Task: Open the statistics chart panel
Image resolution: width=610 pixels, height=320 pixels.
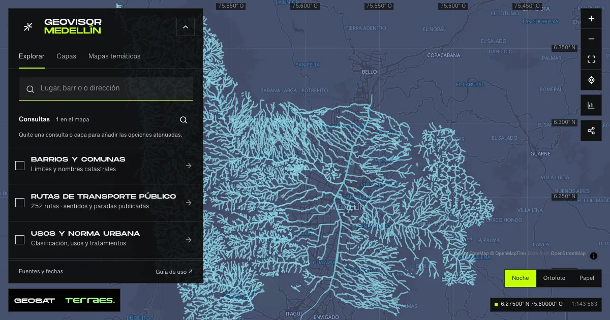Action: (x=591, y=105)
